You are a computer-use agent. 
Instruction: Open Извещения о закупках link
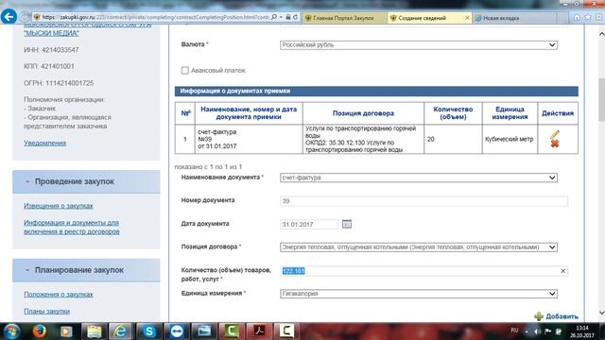point(59,206)
